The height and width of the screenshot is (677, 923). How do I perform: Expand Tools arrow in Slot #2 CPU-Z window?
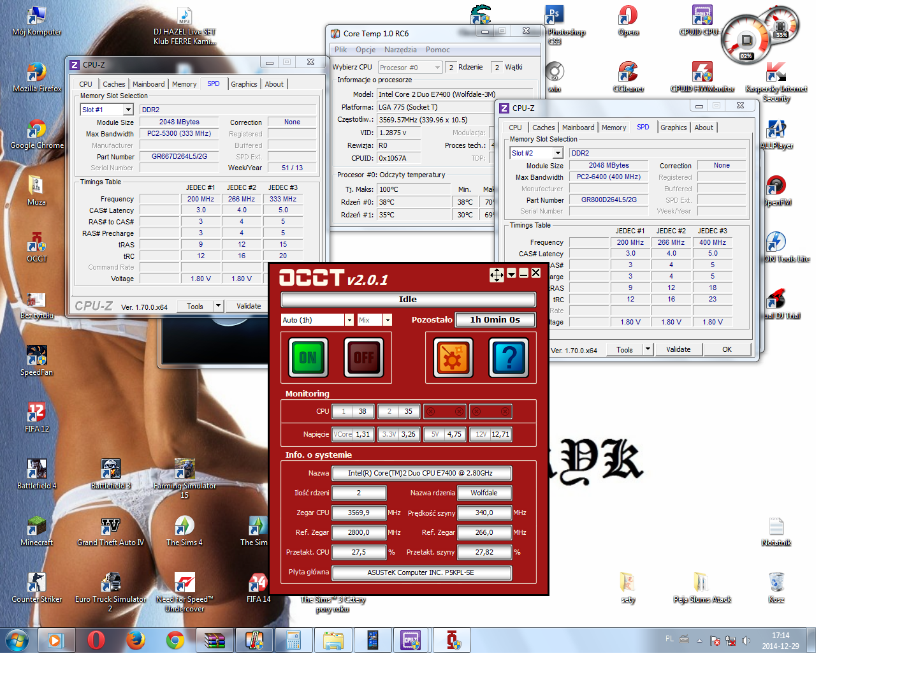(x=648, y=349)
